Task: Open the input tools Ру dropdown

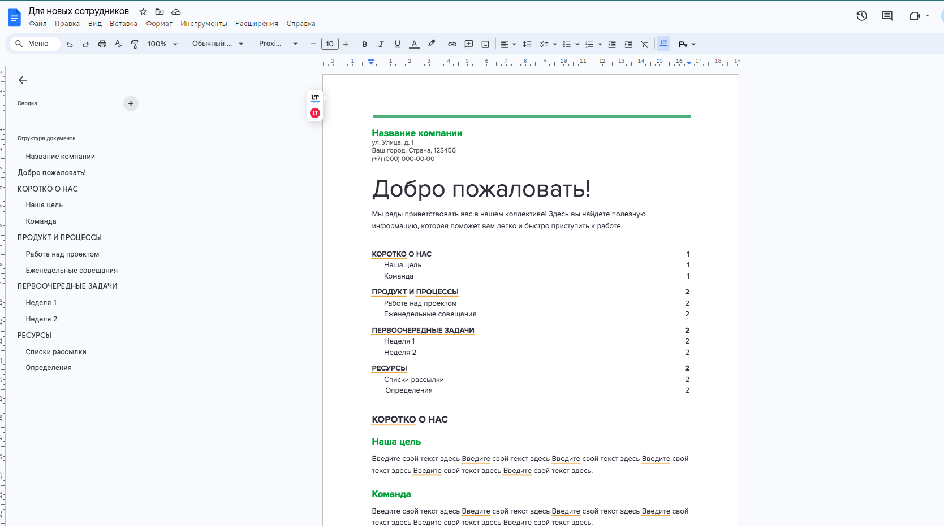Action: (687, 44)
